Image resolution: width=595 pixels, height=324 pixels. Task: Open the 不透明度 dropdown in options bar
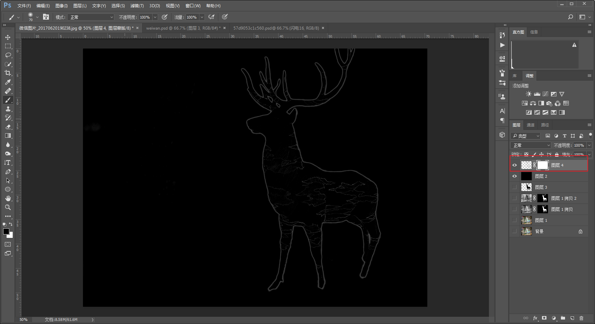coord(155,17)
